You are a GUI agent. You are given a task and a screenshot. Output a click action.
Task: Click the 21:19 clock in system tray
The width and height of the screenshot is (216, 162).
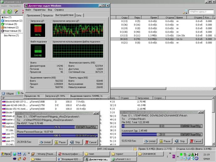click(206, 155)
